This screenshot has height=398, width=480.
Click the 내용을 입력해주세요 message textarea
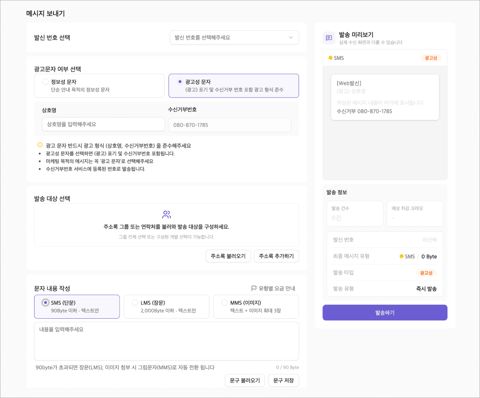[x=167, y=341]
